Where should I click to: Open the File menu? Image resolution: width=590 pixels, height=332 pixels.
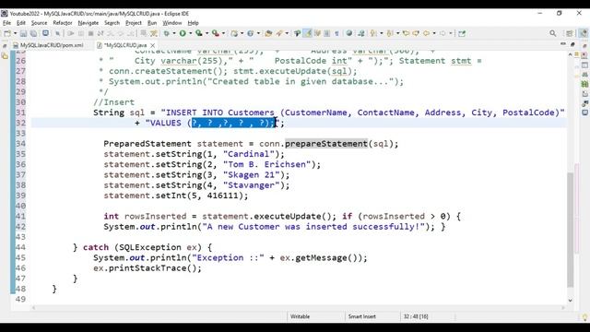[6, 23]
